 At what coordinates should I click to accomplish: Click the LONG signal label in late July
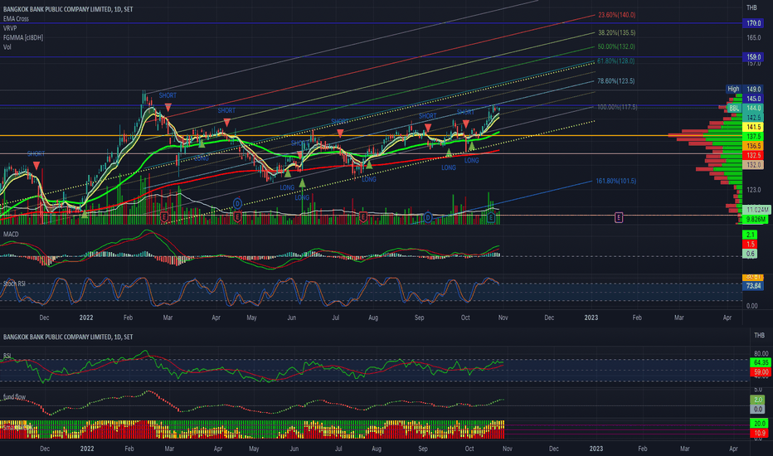pyautogui.click(x=369, y=179)
